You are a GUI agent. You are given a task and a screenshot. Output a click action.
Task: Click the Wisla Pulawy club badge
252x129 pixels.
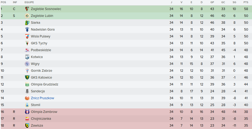coord(27,36)
